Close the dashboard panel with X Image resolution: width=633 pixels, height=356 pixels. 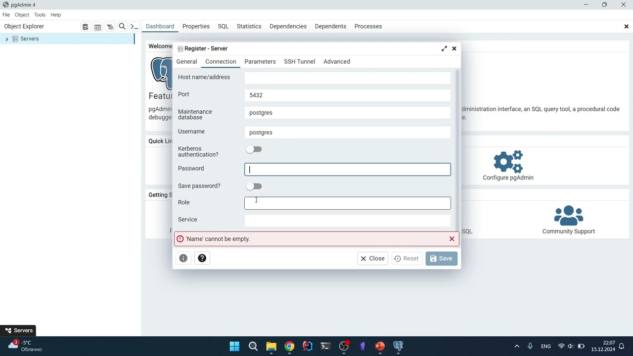[626, 27]
